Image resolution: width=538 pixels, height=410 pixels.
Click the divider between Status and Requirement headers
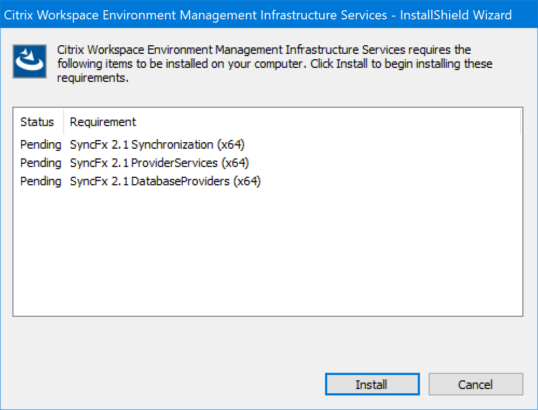point(64,122)
